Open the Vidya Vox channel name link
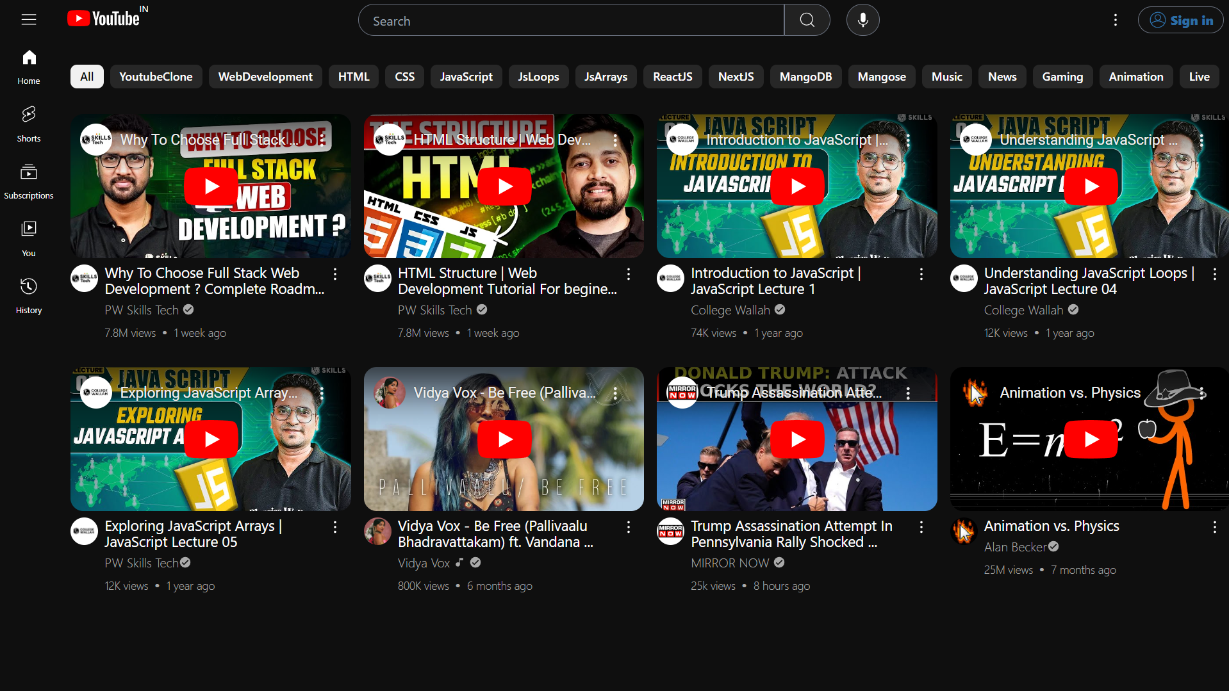The height and width of the screenshot is (691, 1229). [x=424, y=563]
